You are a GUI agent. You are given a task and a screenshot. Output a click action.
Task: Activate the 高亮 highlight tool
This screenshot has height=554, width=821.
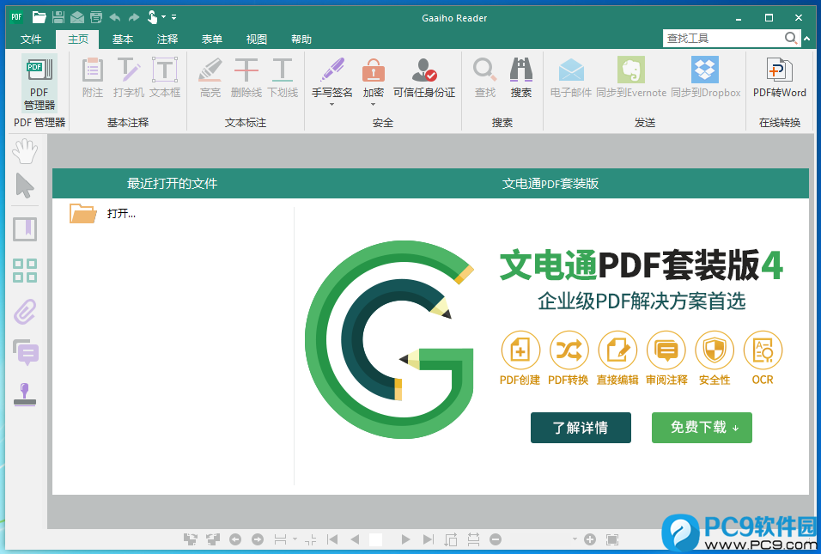click(210, 78)
